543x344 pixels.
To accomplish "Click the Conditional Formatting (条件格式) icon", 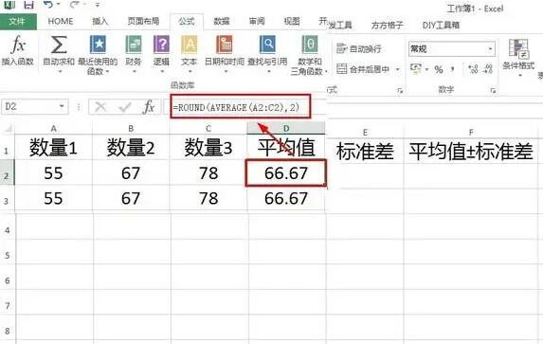I will 518,48.
